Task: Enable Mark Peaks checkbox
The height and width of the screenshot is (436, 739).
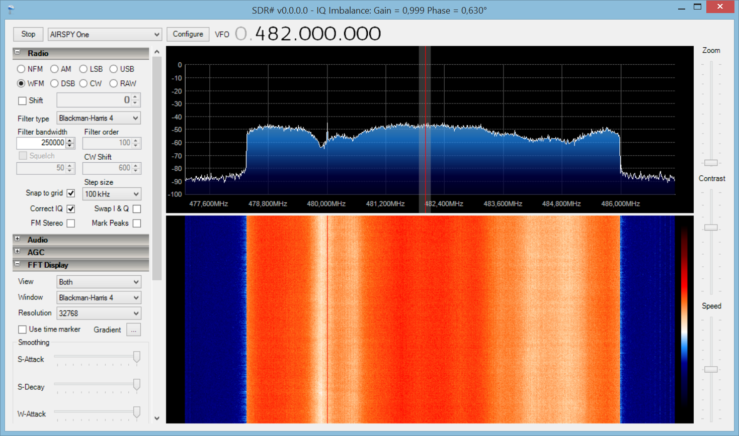Action: [x=137, y=223]
